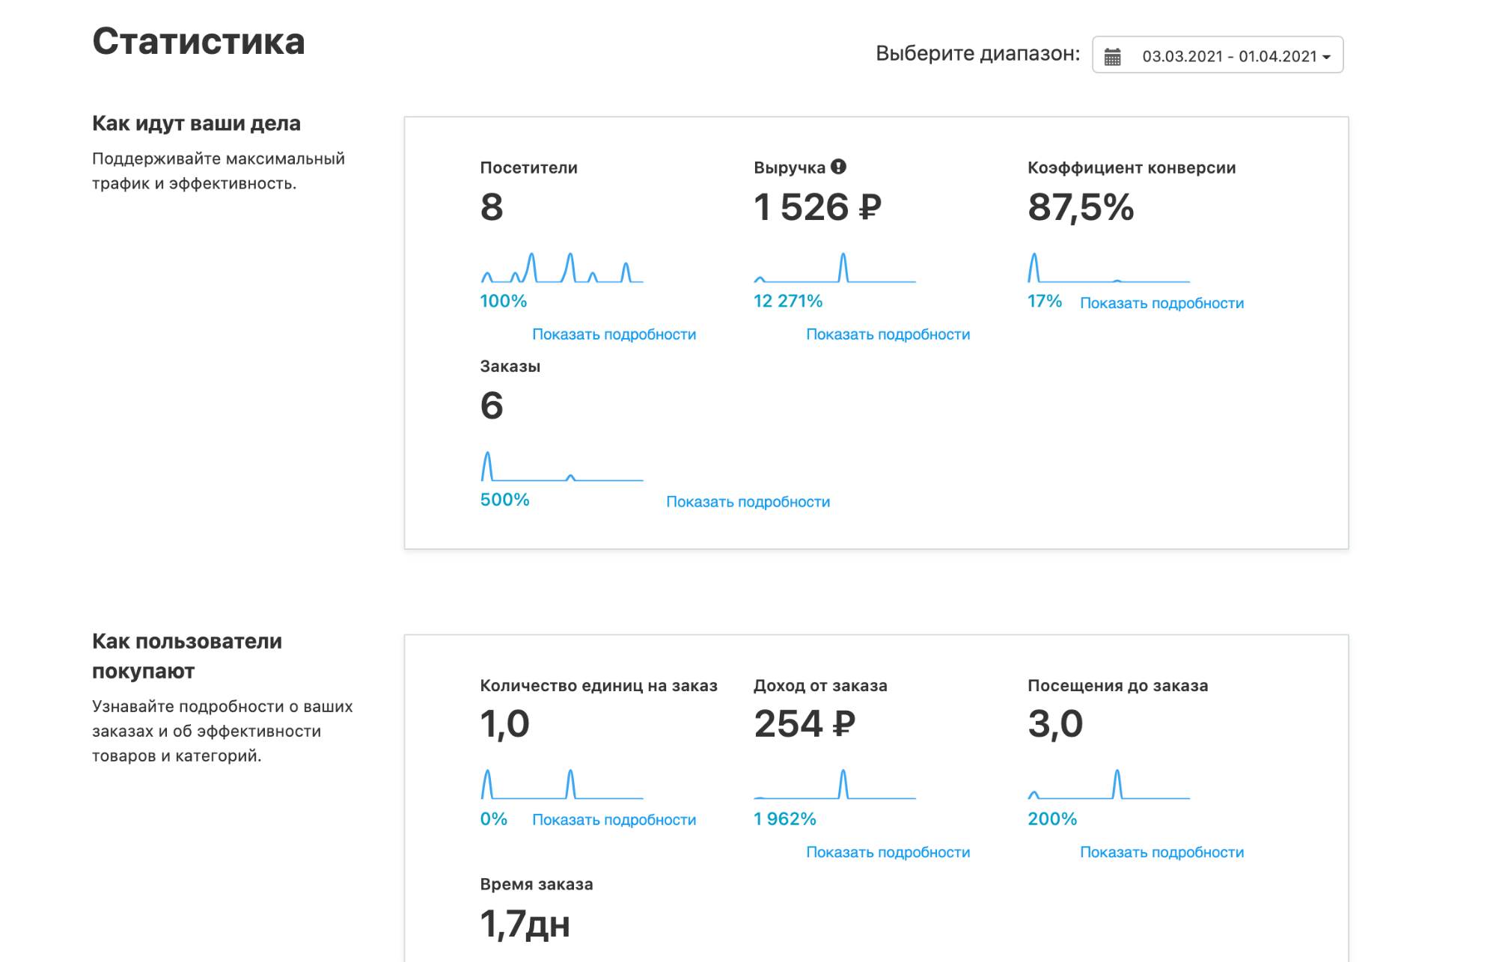
Task: Click the 100% change under Посетители
Action: [x=504, y=301]
